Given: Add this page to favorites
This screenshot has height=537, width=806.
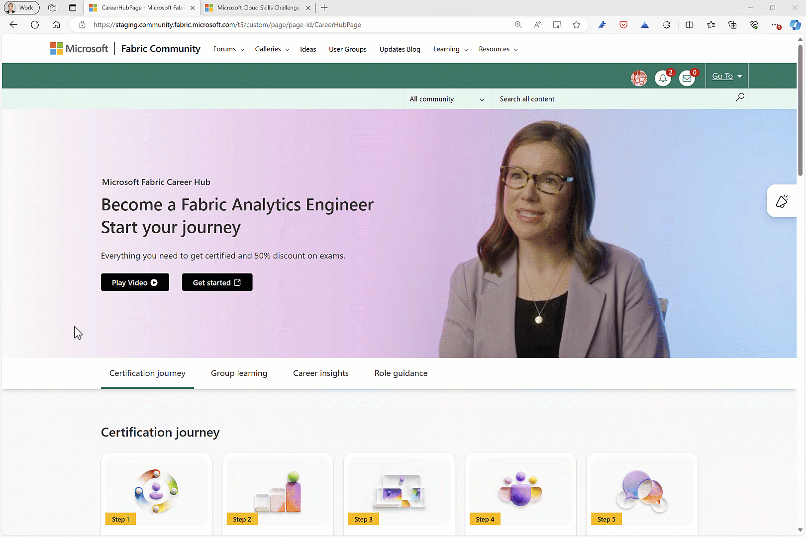Looking at the screenshot, I should point(576,25).
